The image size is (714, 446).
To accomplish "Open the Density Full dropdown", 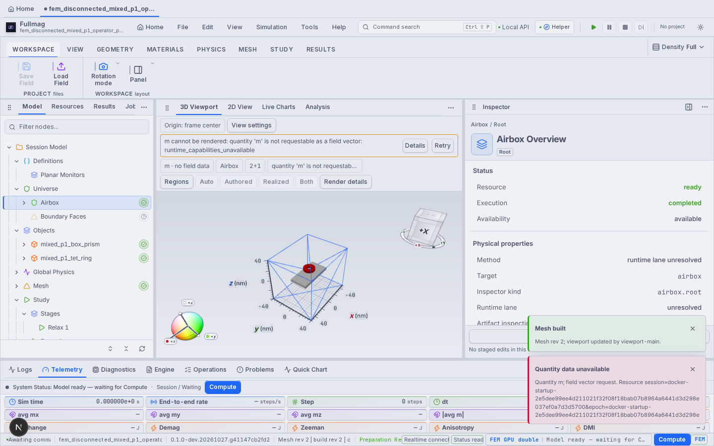I will pyautogui.click(x=678, y=47).
